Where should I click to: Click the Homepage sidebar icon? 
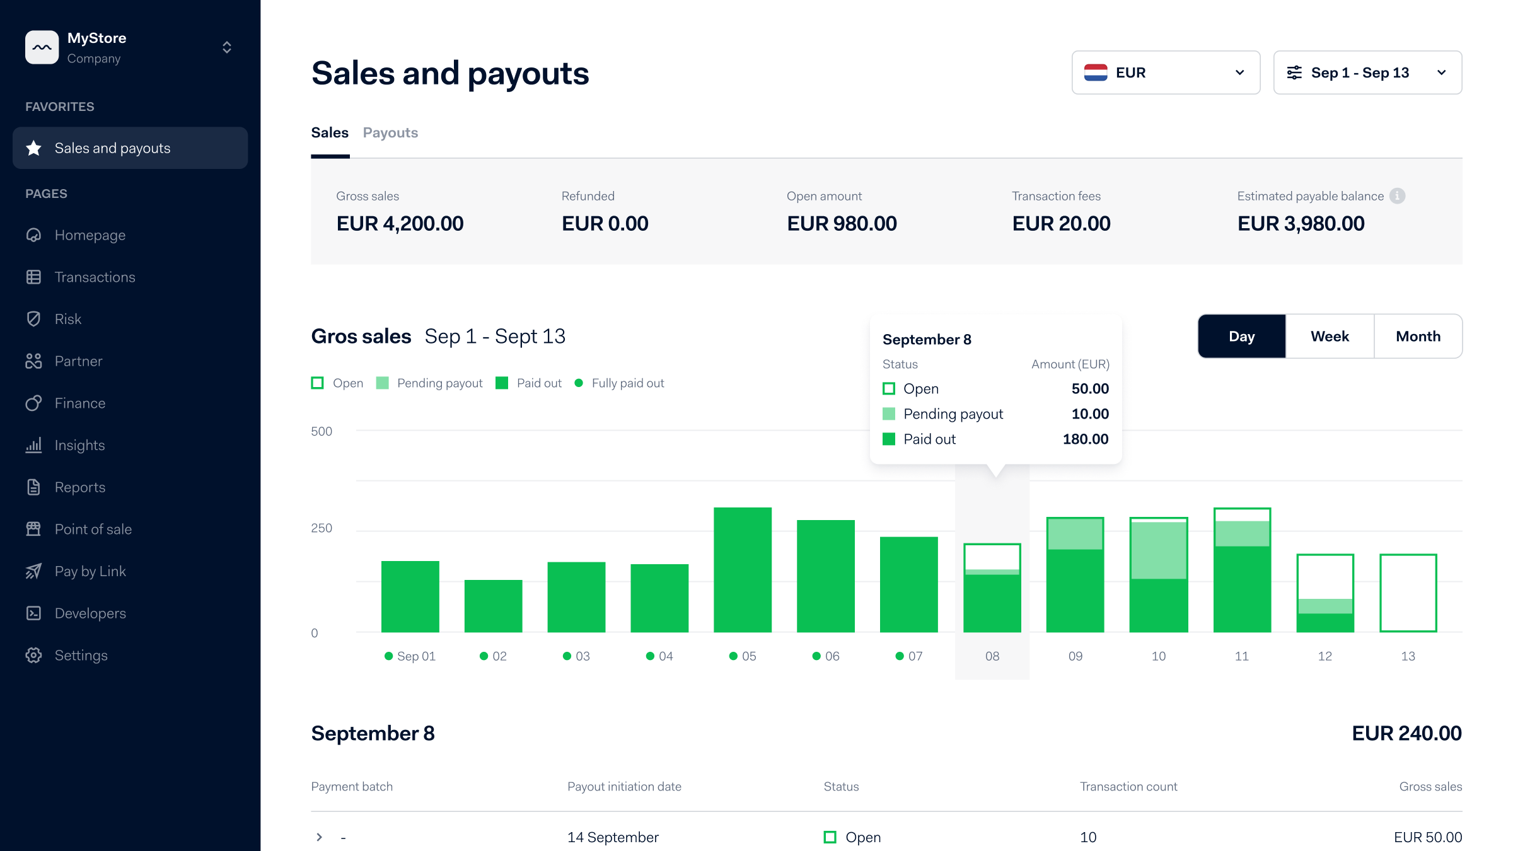tap(33, 235)
